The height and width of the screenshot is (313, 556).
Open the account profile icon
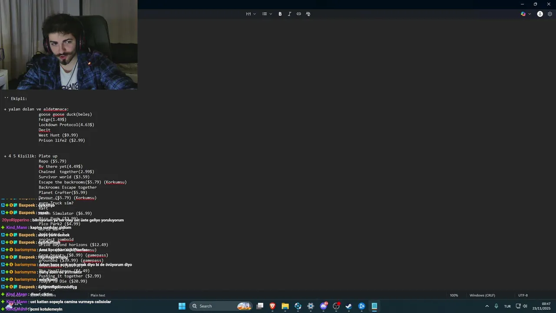540,14
